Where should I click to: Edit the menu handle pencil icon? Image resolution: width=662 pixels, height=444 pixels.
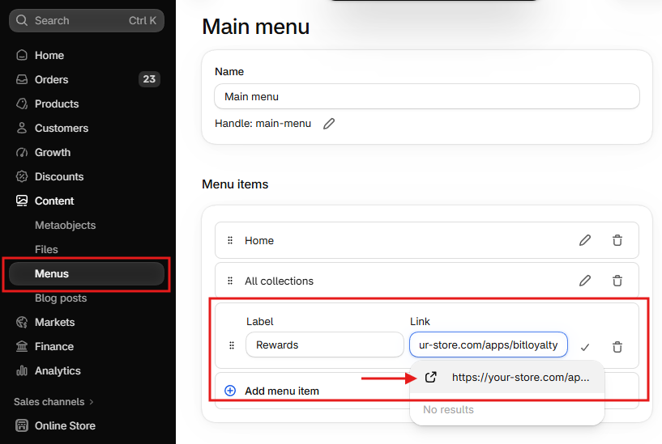click(329, 124)
